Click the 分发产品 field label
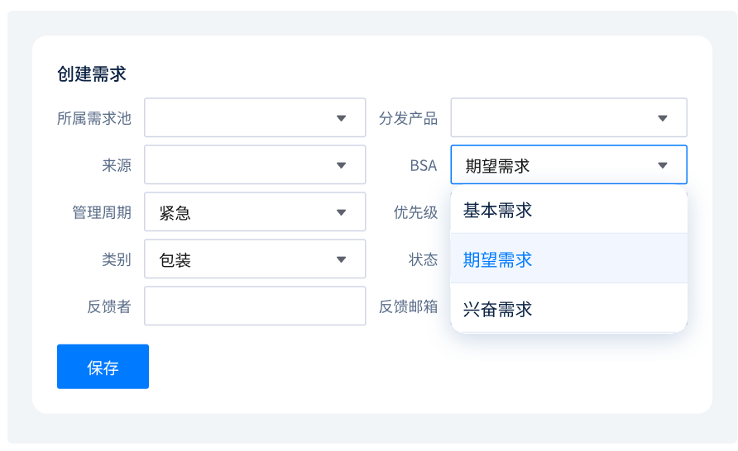738x451 pixels. 408,118
